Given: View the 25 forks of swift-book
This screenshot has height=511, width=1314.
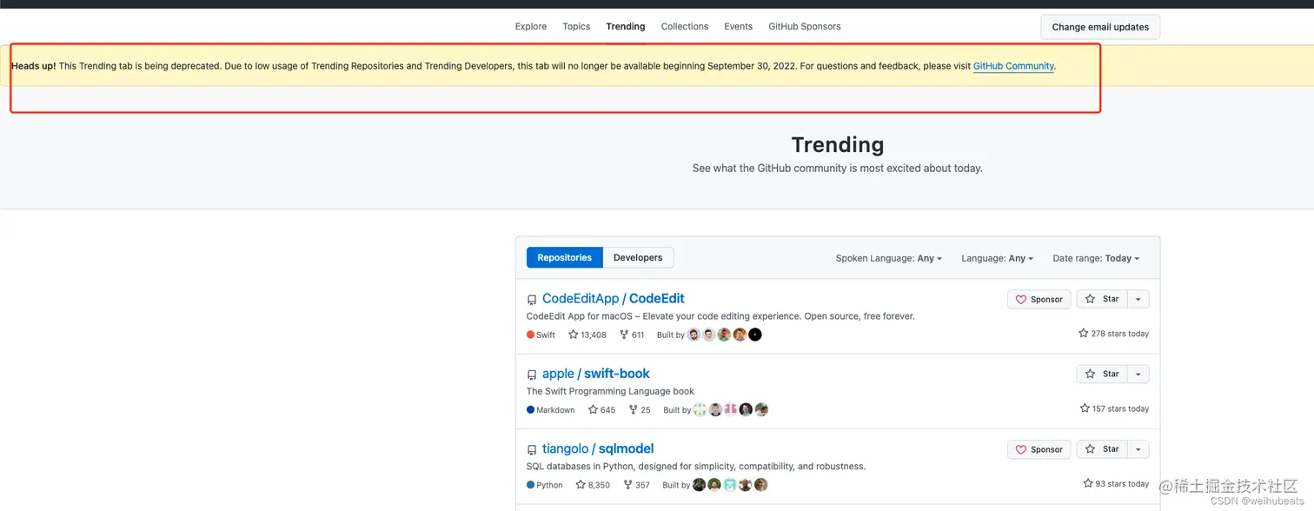Looking at the screenshot, I should [x=640, y=409].
